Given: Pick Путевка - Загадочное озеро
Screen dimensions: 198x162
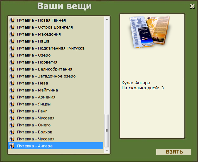Looking at the screenshot, I should [56, 76].
